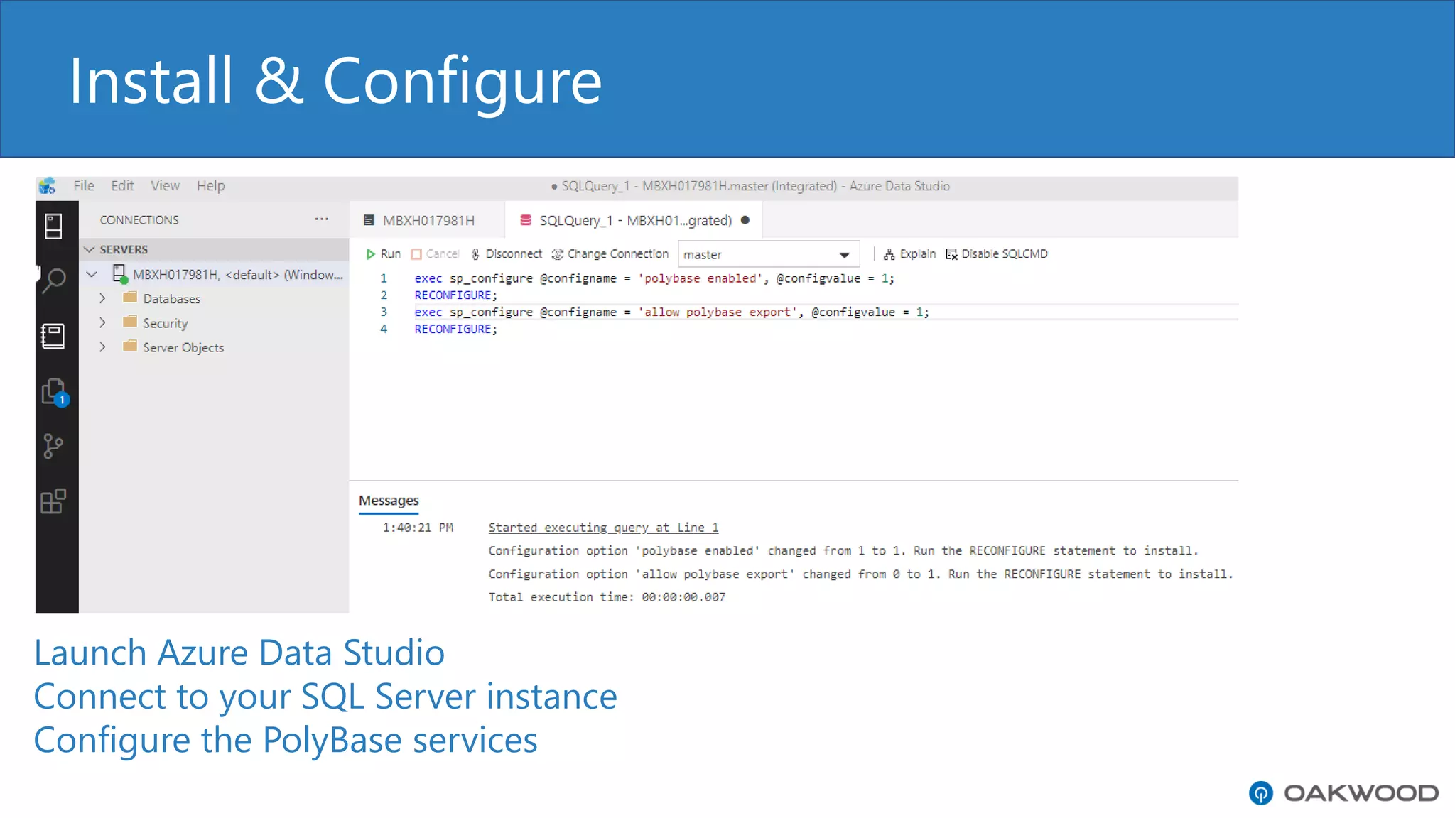Open the Notebooks sidebar icon
The width and height of the screenshot is (1455, 818).
pos(53,336)
